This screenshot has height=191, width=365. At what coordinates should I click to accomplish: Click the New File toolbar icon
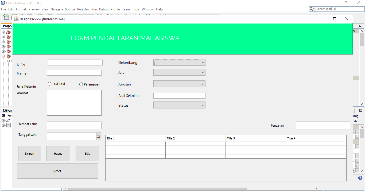point(6,17)
